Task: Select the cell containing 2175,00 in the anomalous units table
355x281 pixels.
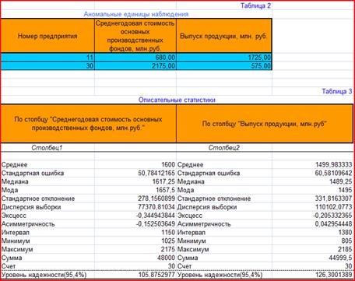Action: pos(135,66)
